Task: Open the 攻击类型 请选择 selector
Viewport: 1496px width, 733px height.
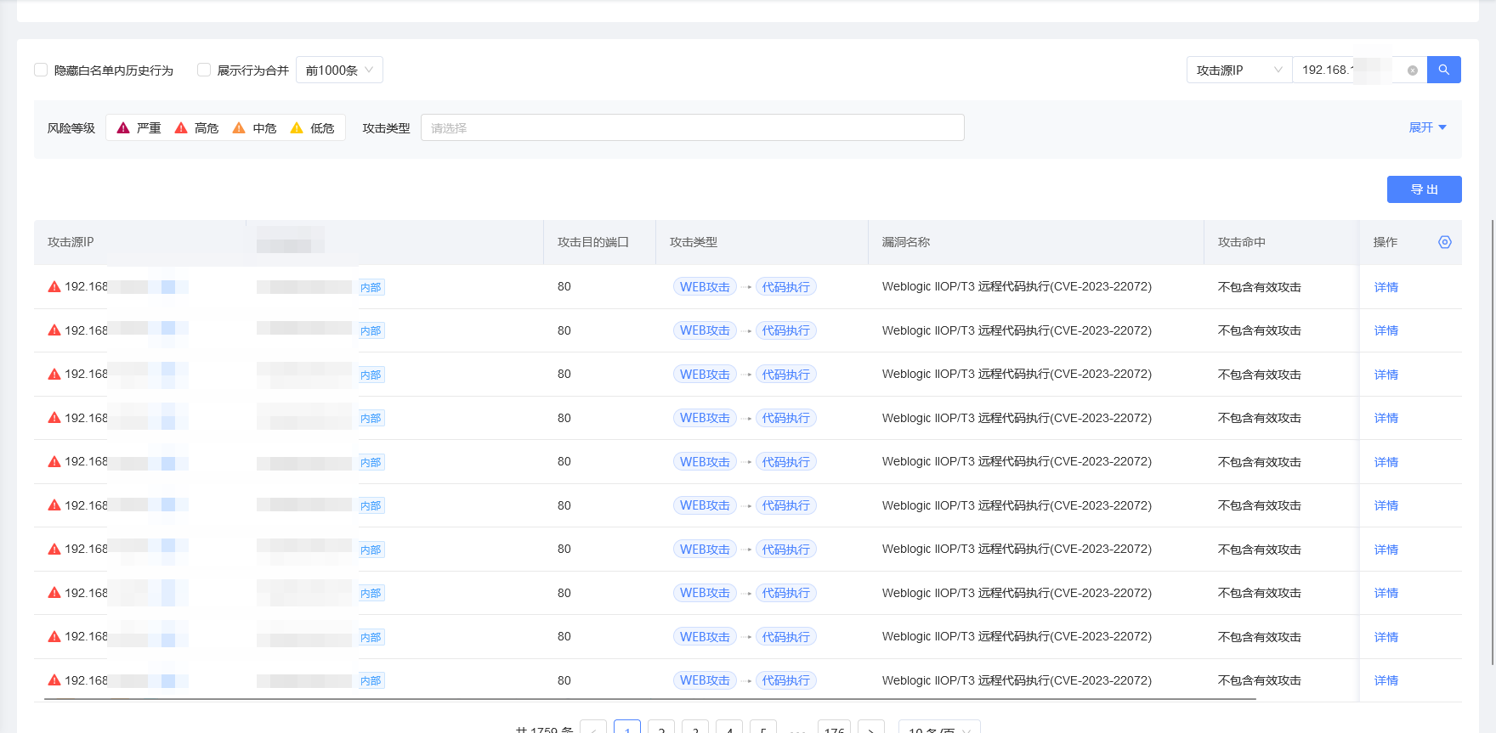Action: [x=692, y=127]
